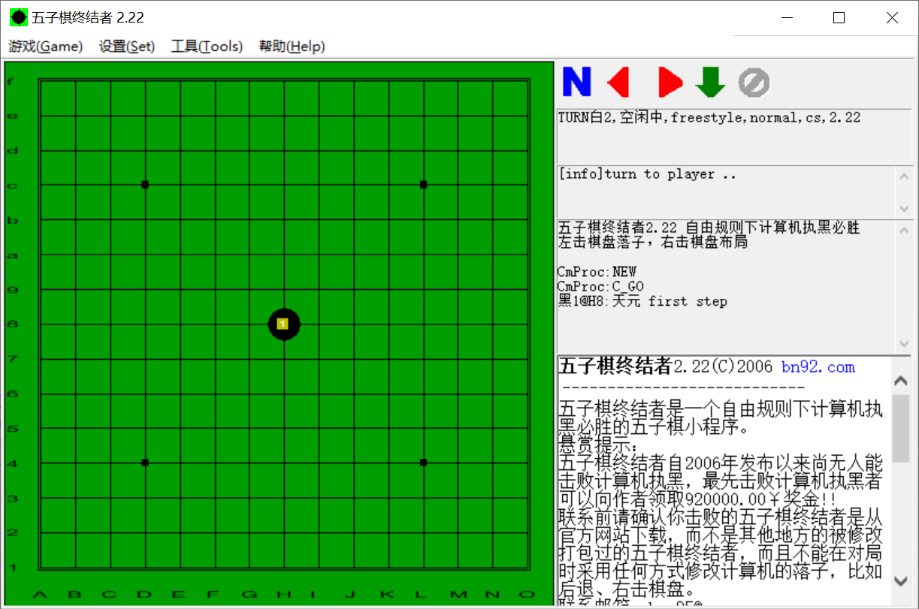Open the 设置(Set) menu
This screenshot has height=609, width=919.
126,46
